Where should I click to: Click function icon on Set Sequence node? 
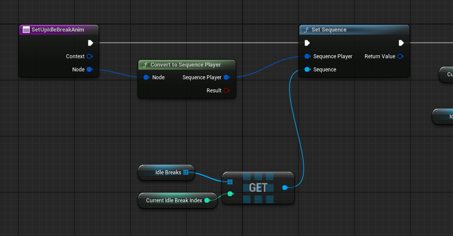(x=306, y=30)
